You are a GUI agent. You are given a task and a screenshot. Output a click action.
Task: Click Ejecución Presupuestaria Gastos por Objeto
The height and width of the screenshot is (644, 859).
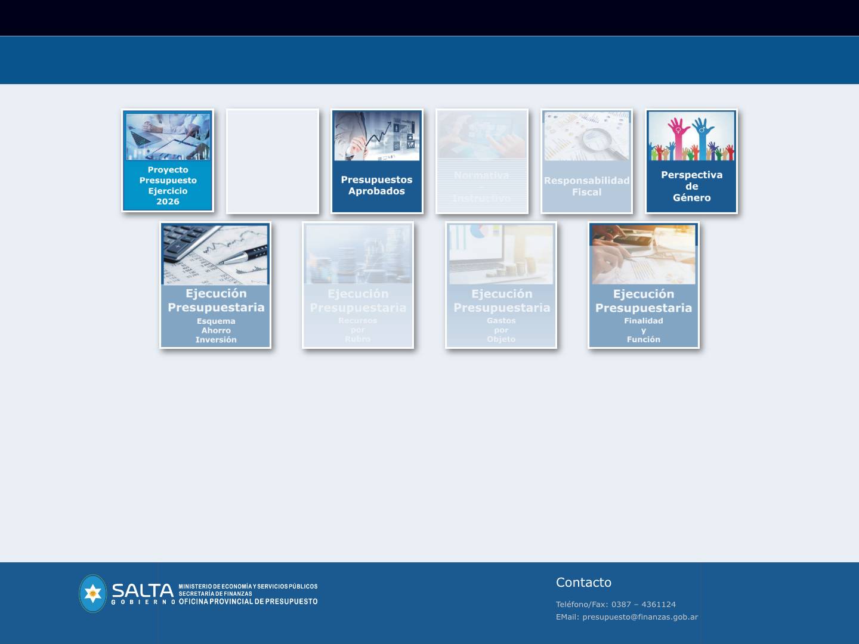click(x=500, y=285)
